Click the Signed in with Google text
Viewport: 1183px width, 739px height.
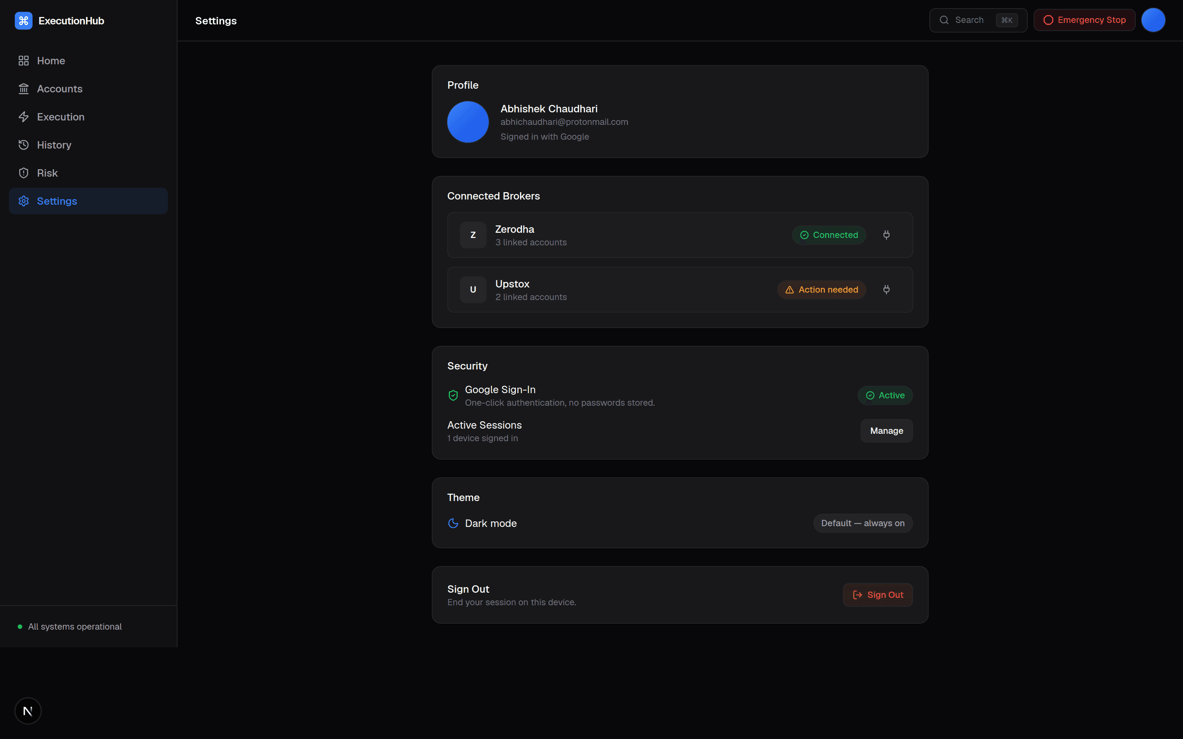[545, 137]
